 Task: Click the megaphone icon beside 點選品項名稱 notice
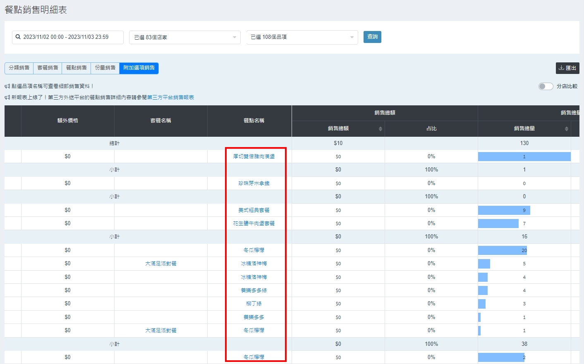click(x=7, y=86)
